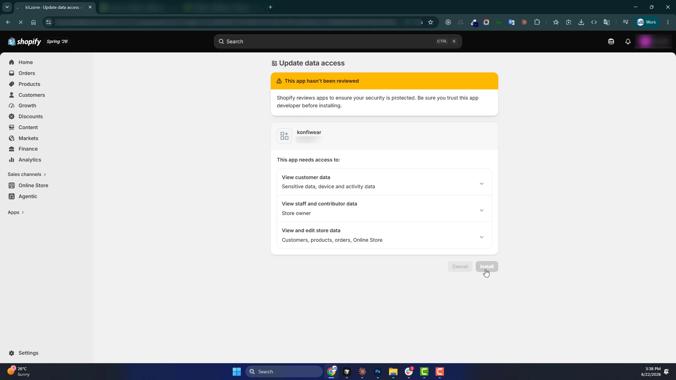Open browser home page
Image resolution: width=676 pixels, height=380 pixels.
click(x=33, y=22)
